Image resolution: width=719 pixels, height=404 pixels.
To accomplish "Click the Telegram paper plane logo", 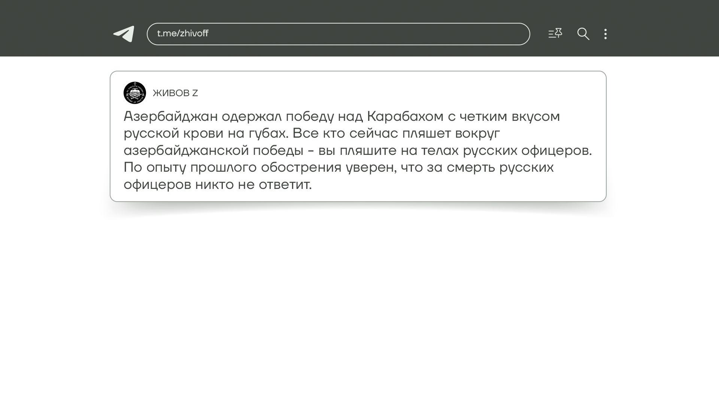I will click(x=124, y=34).
